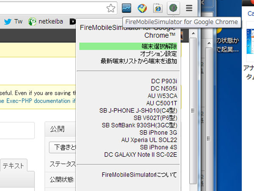Select device AU W53CA
The height and width of the screenshot is (191, 254).
tap(162, 96)
